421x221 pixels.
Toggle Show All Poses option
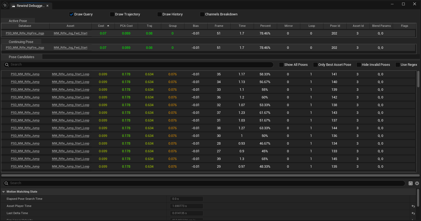tap(281, 65)
